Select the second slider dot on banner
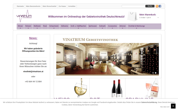The width and height of the screenshot is (178, 111). 156,73
